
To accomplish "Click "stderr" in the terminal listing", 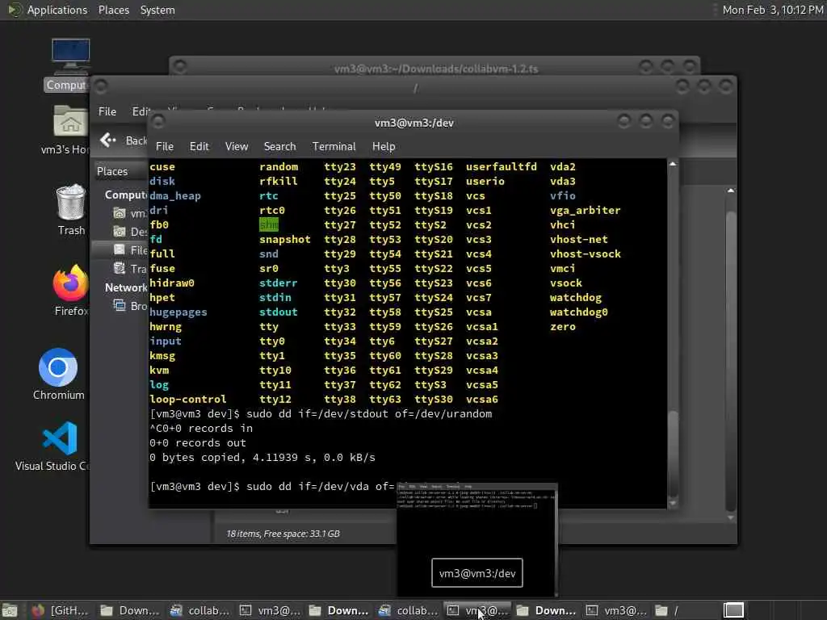I will [278, 283].
